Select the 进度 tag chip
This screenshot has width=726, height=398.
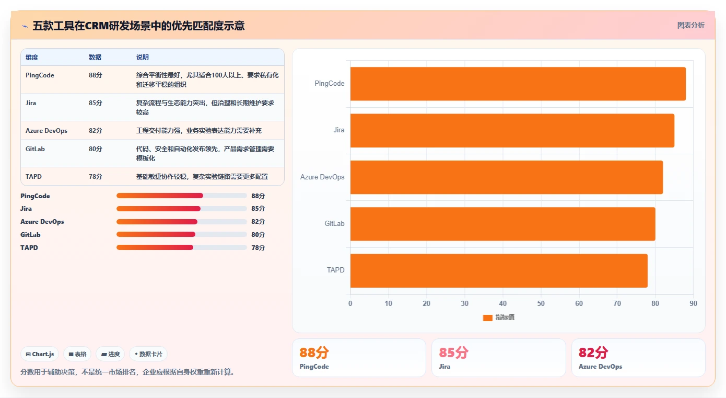110,354
